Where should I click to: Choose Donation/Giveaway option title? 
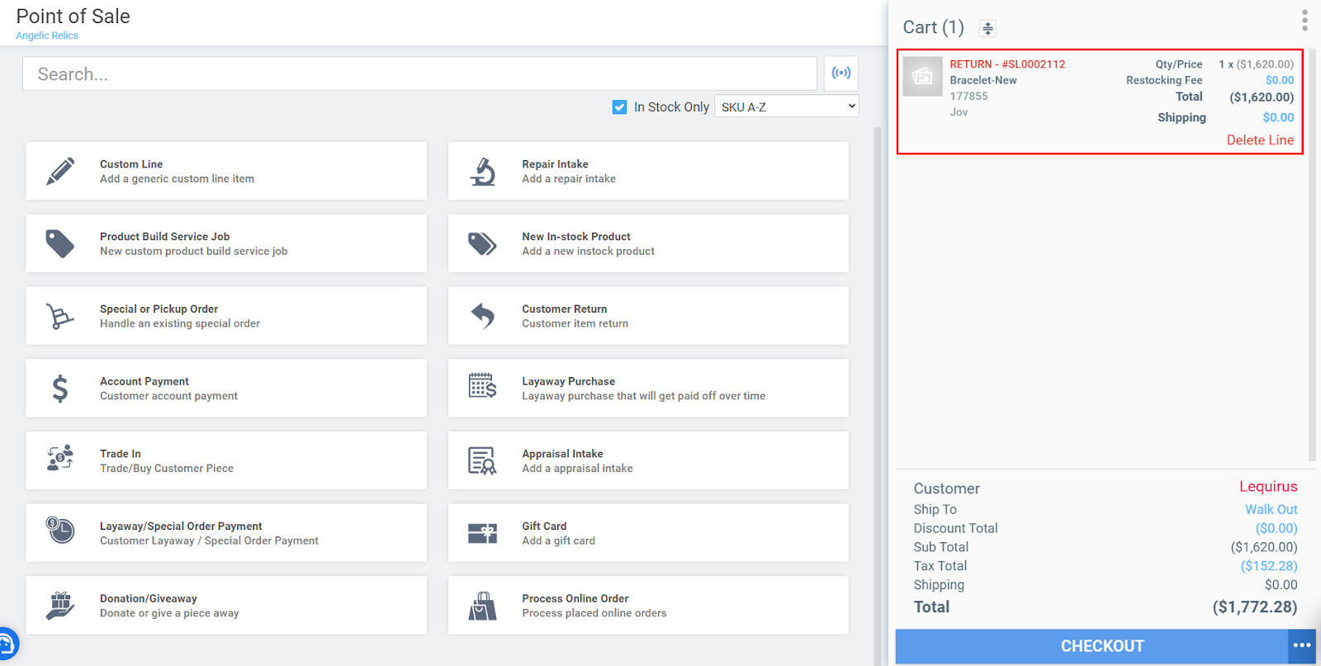[149, 599]
